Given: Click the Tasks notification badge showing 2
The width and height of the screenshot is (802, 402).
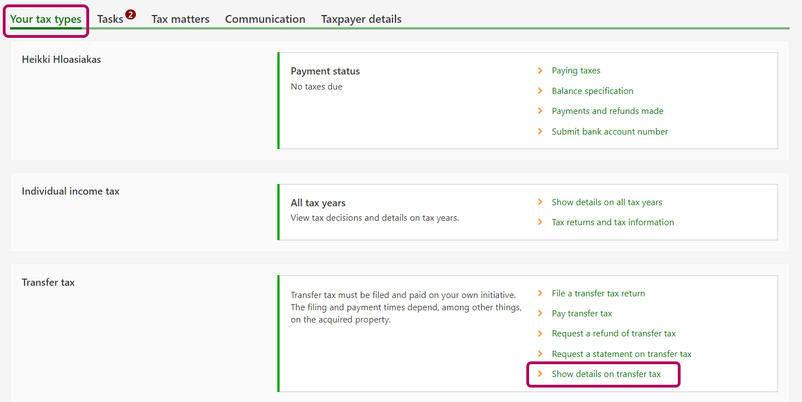Looking at the screenshot, I should coord(131,14).
